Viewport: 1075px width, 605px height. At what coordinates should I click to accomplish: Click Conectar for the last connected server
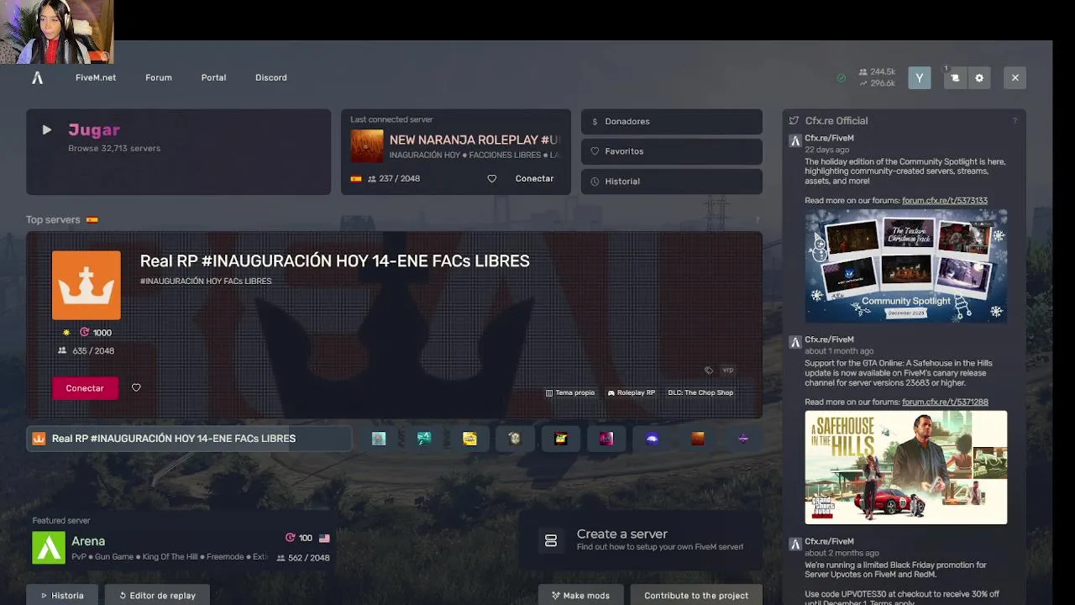(x=534, y=178)
